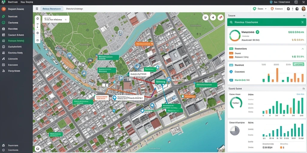The height and width of the screenshot is (153, 307).
Task: Click the orange shield icon in header
Action: point(272,9)
